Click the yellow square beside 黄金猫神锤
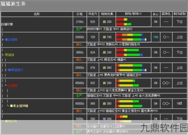 11,106
